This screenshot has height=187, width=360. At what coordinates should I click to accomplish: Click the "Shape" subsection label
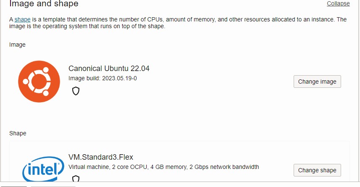click(x=18, y=133)
